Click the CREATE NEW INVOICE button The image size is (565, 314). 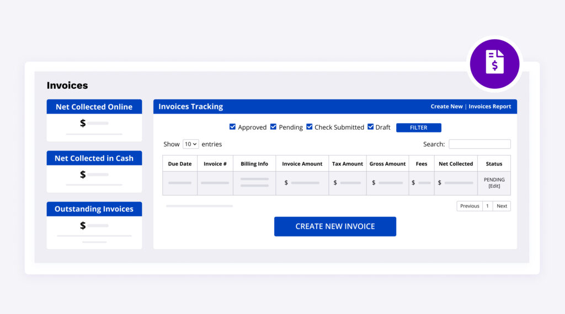point(335,226)
